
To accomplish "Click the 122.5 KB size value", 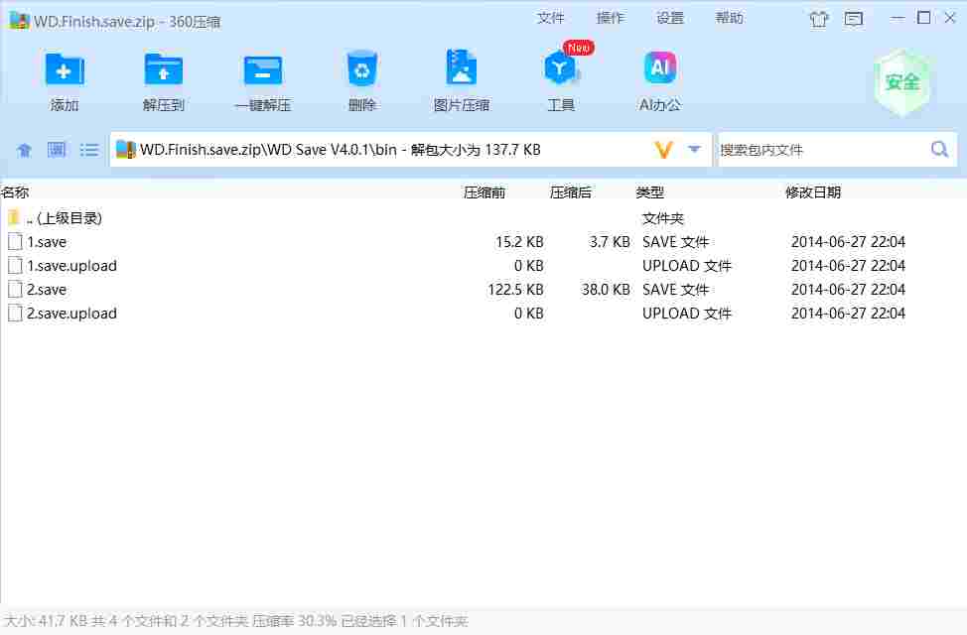I will click(x=515, y=289).
